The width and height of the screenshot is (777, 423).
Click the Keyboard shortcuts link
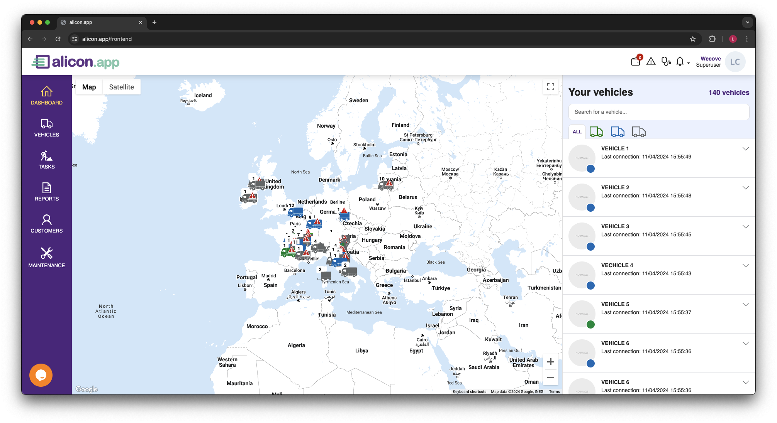(x=470, y=391)
